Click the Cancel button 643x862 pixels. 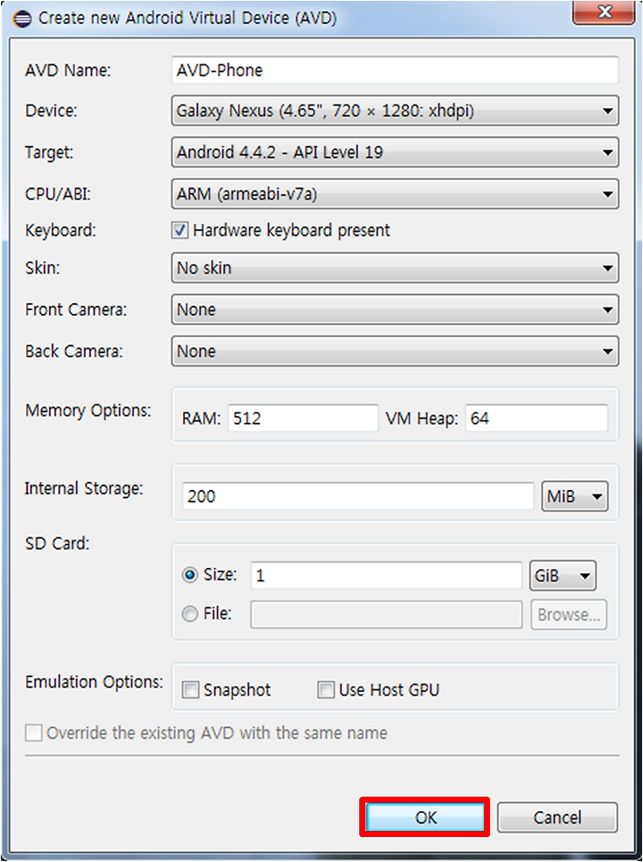click(557, 817)
